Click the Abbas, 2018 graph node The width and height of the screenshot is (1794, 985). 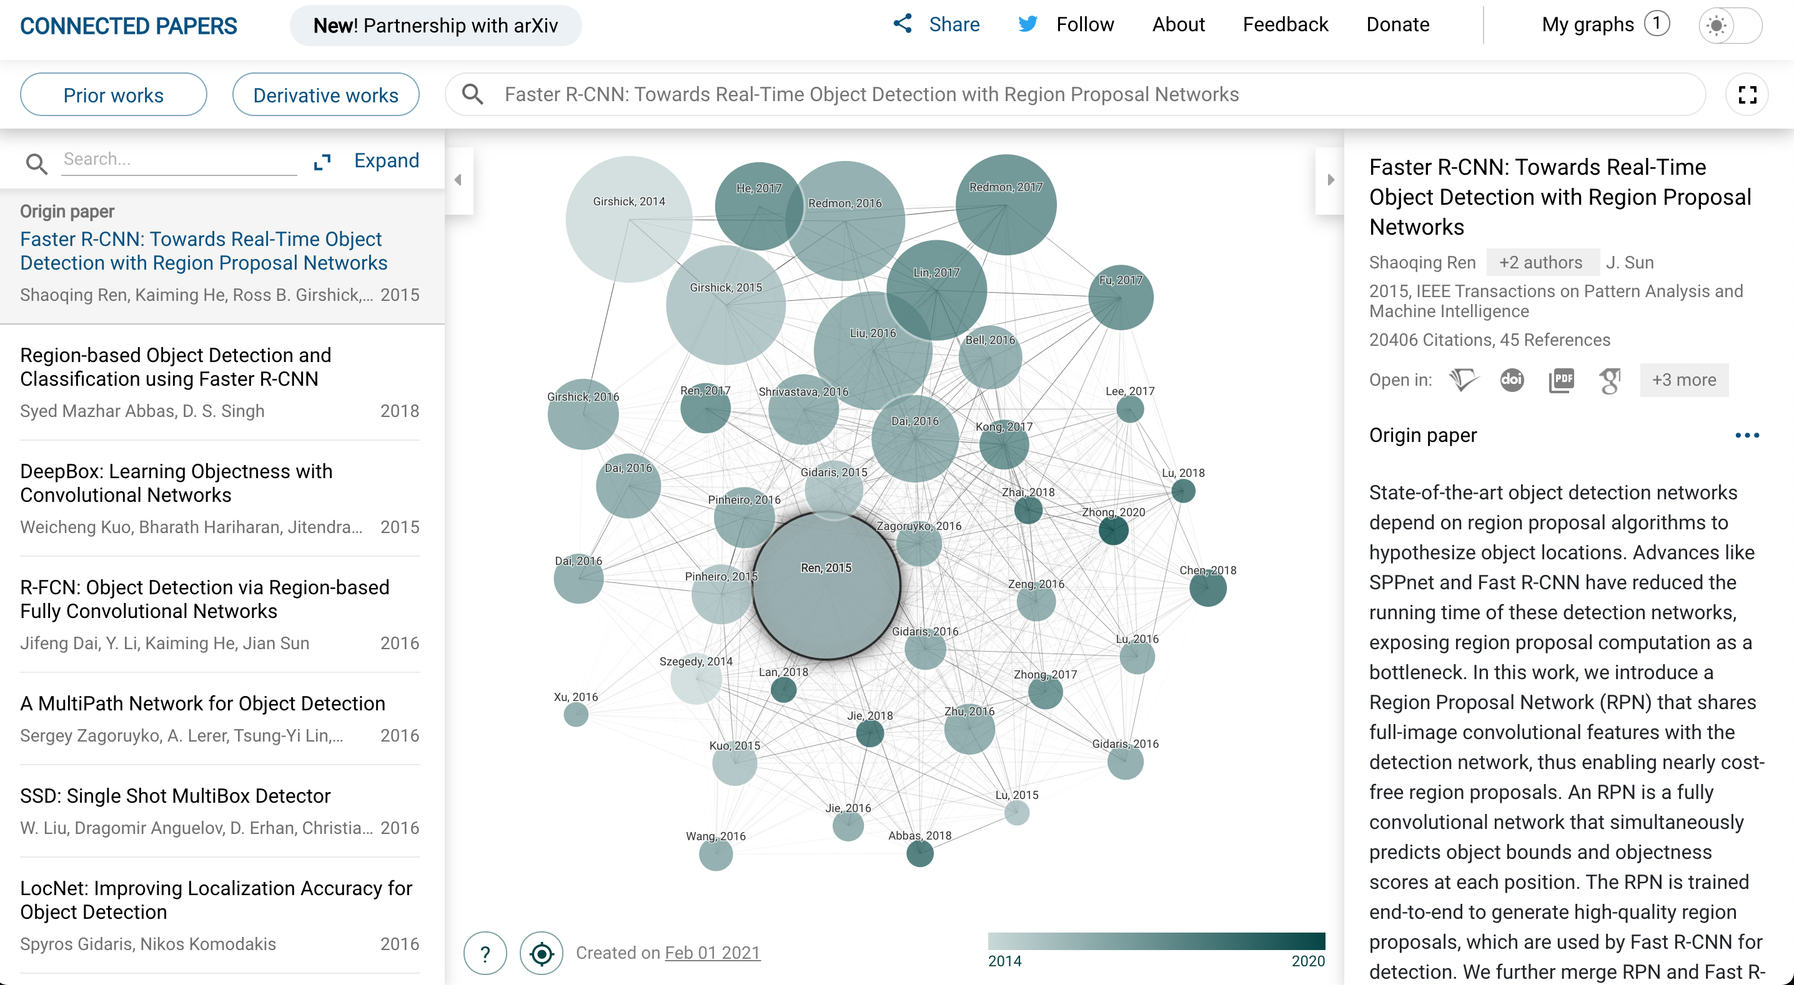(919, 853)
